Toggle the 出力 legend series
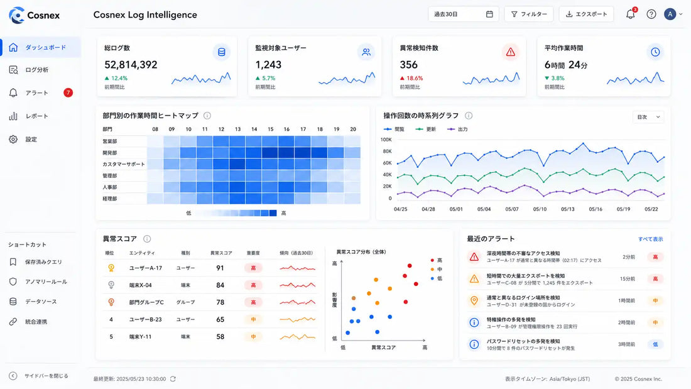This screenshot has height=389, width=691. [457, 129]
